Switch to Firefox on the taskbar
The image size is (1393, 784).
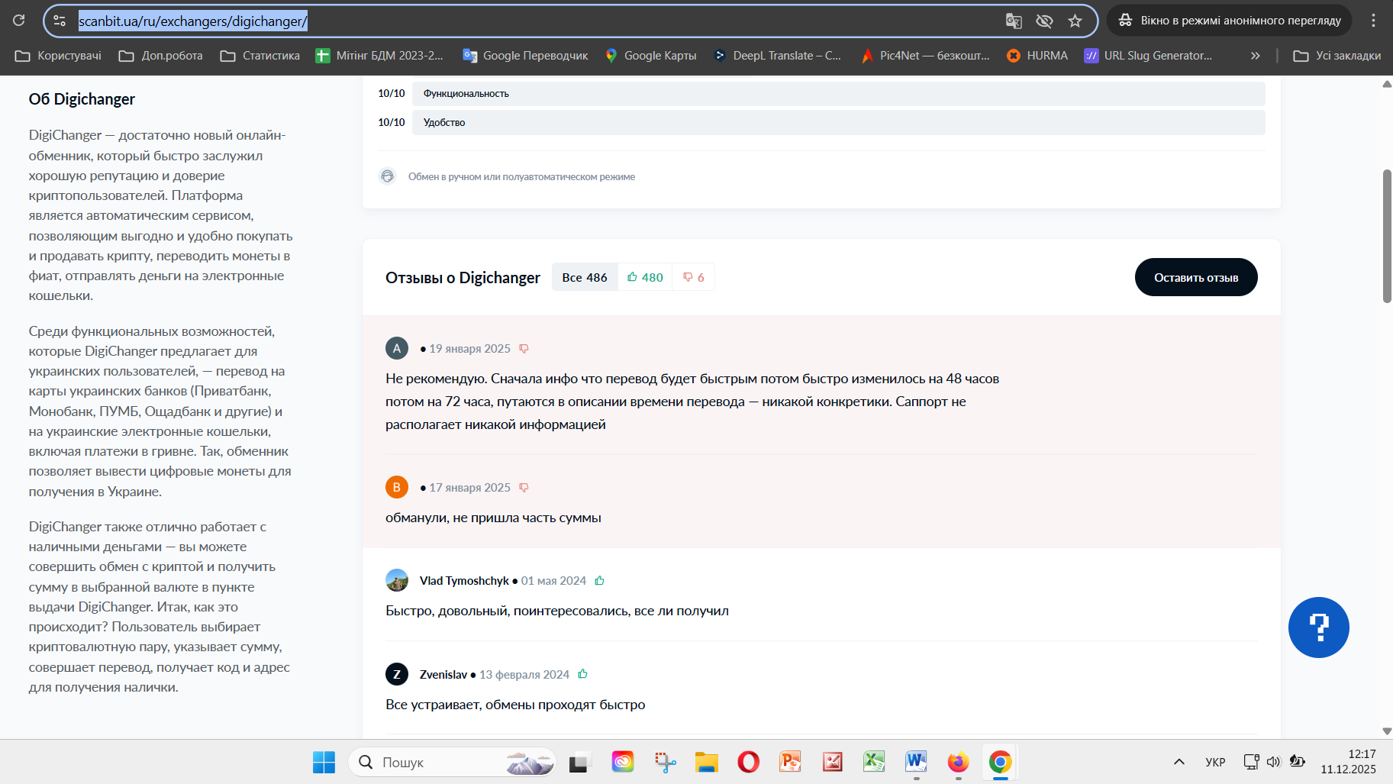958,762
